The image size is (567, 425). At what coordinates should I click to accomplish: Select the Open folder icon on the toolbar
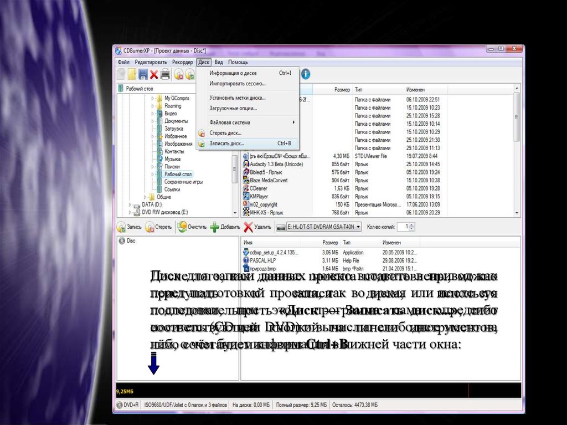click(131, 74)
